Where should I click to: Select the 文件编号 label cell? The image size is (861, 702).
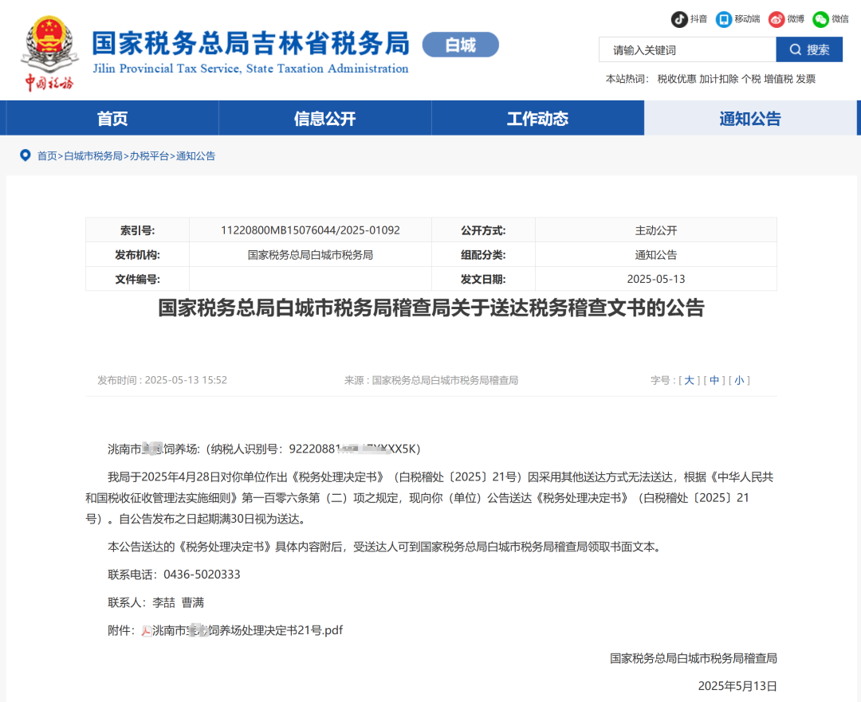click(137, 279)
